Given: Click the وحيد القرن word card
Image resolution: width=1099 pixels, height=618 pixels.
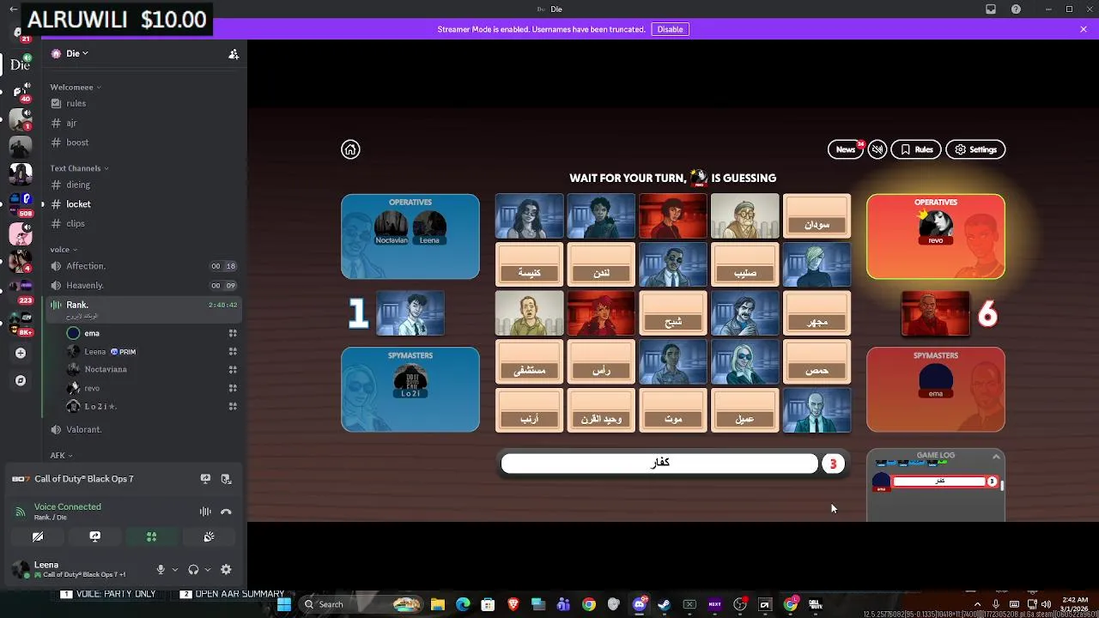Looking at the screenshot, I should (x=601, y=410).
